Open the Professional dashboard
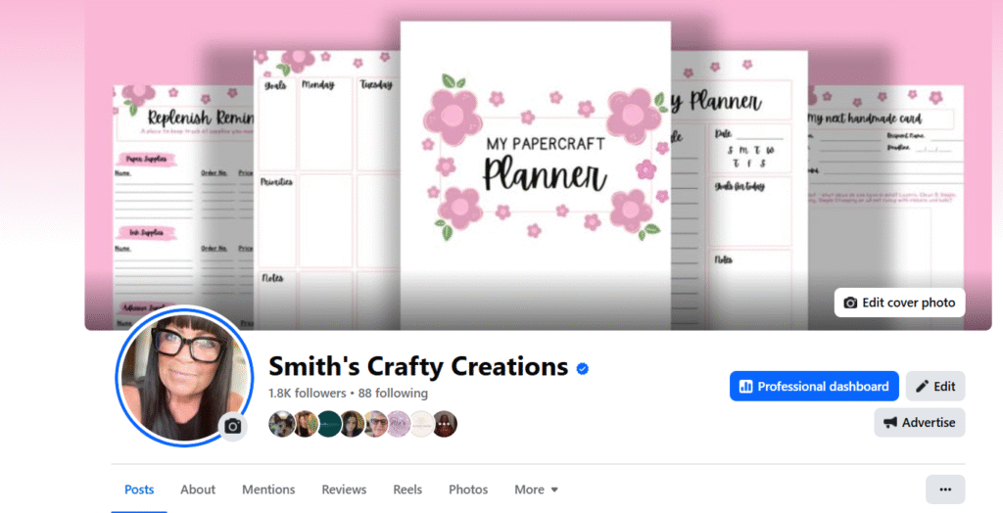This screenshot has height=513, width=1003. tap(814, 387)
